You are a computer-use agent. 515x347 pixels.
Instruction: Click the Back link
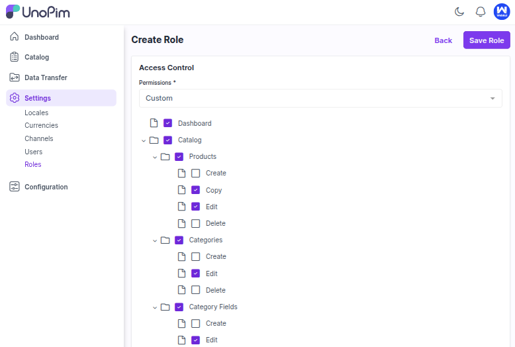(443, 40)
